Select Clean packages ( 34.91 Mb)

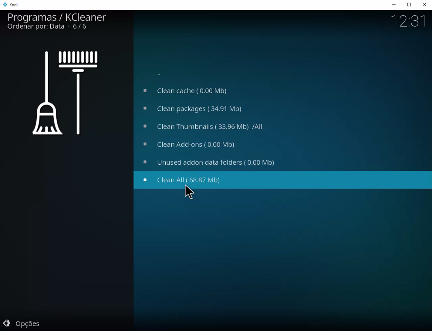tap(282, 108)
